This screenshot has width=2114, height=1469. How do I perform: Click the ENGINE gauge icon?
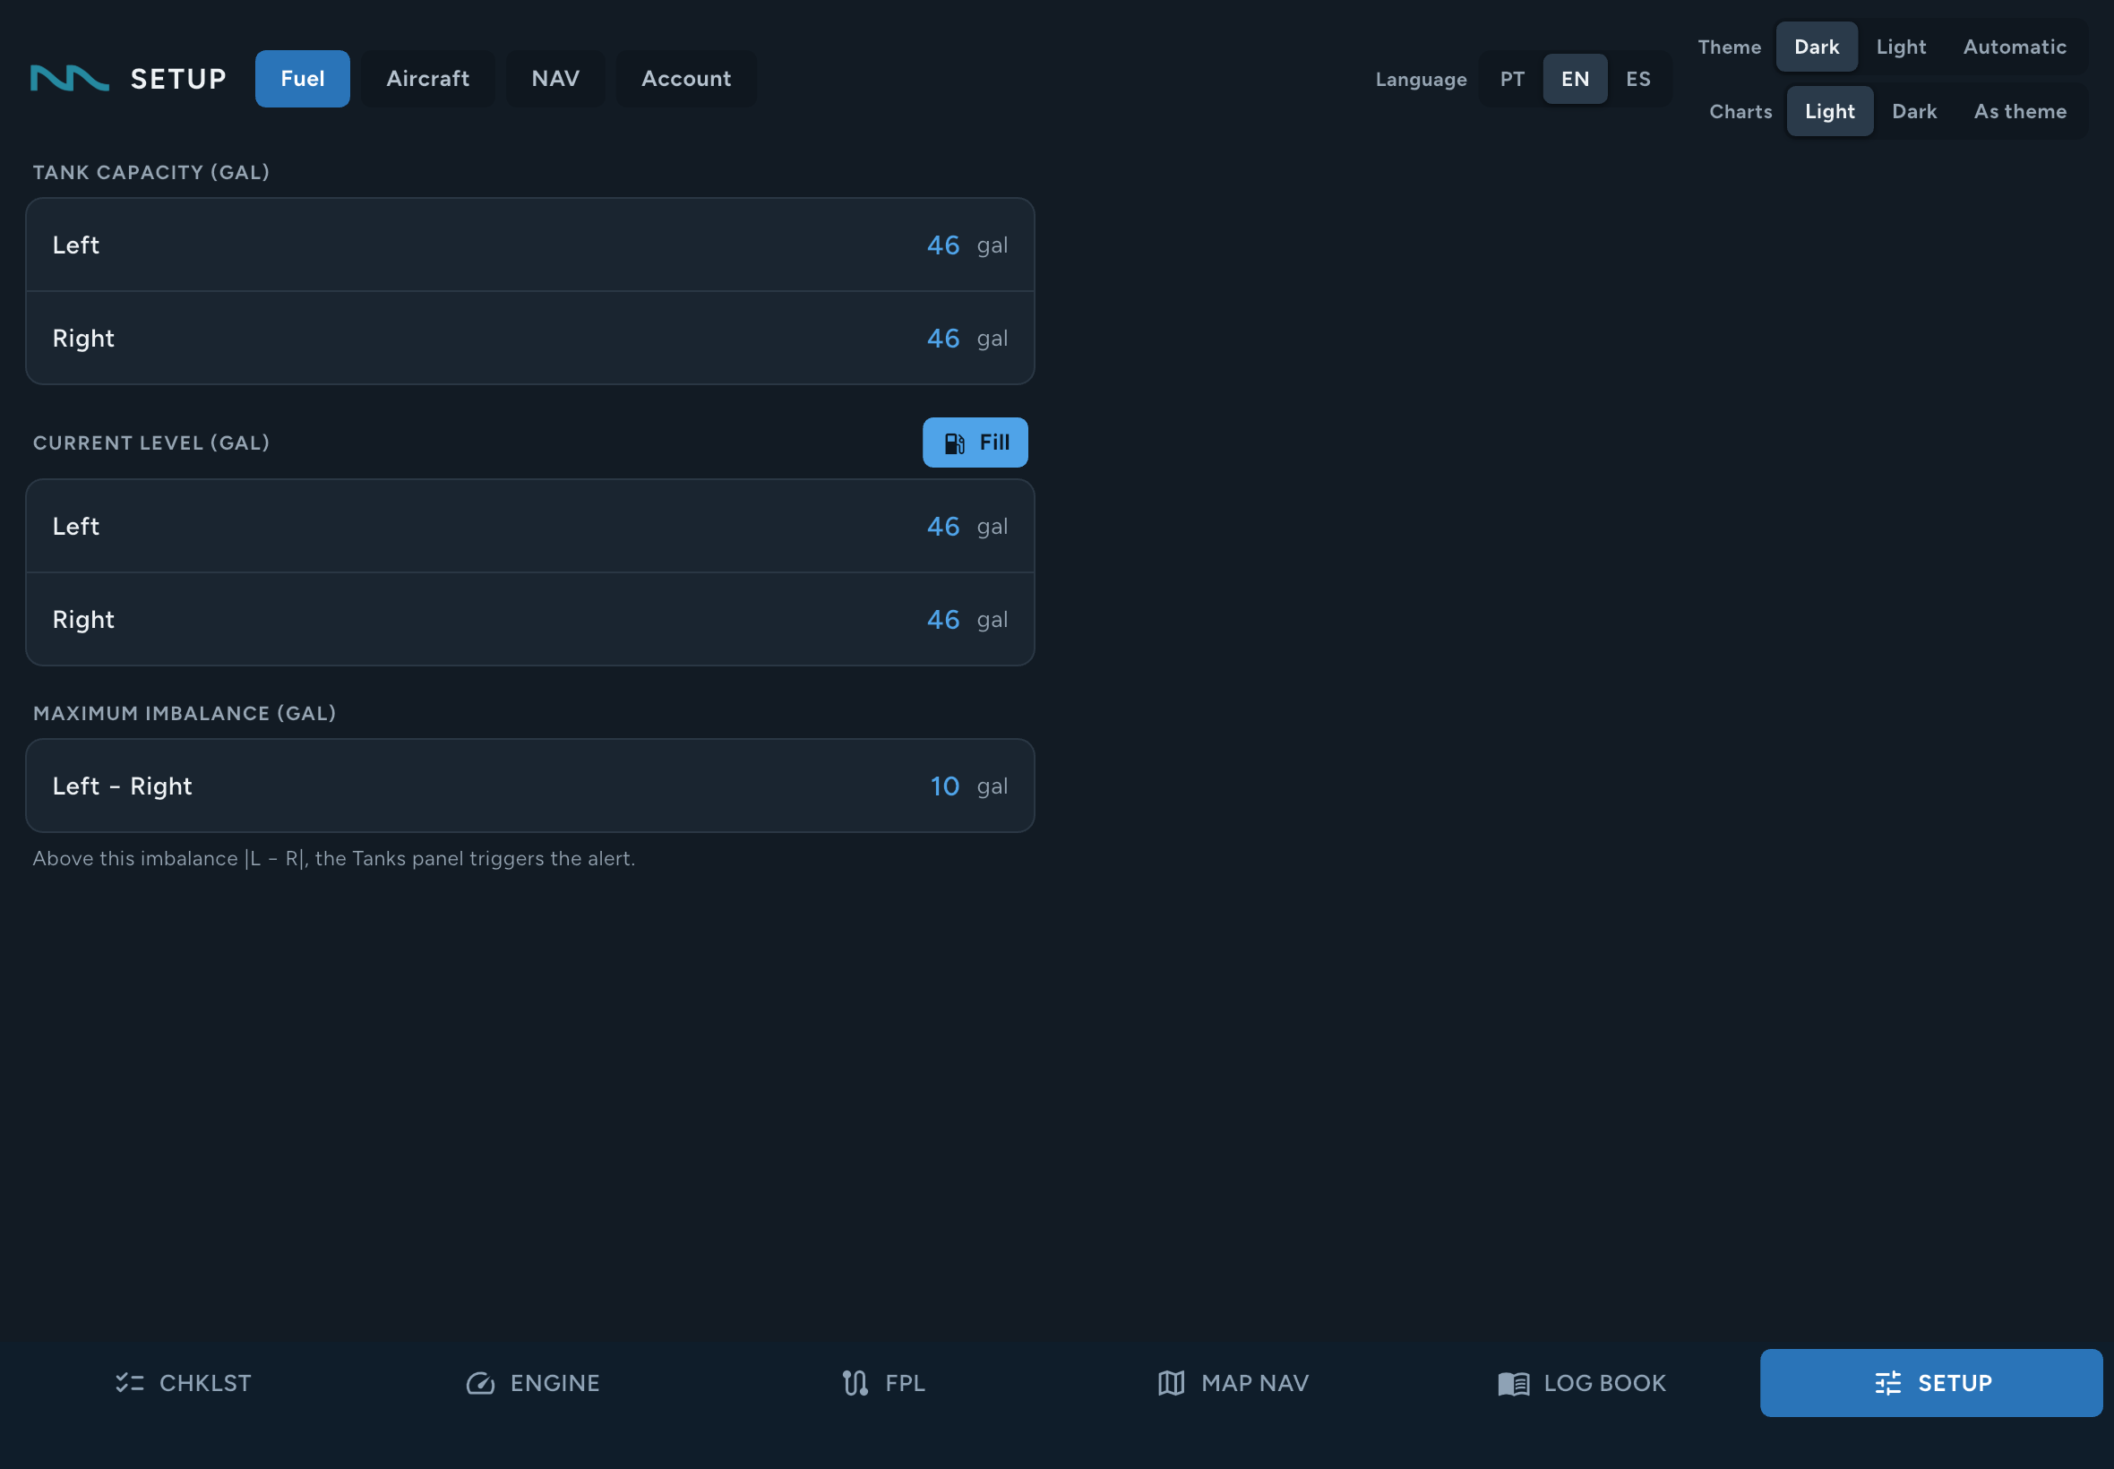(x=480, y=1382)
